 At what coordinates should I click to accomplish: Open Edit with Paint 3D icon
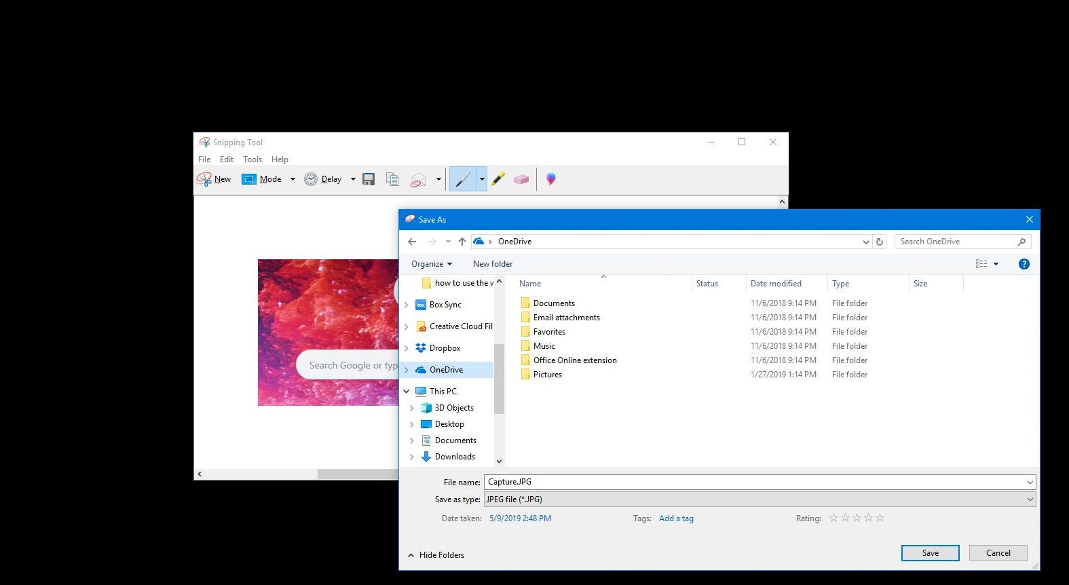point(550,179)
